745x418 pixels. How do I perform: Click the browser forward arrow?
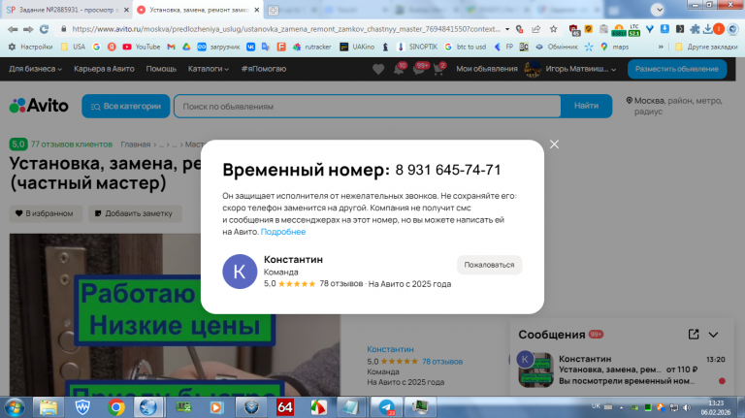click(28, 29)
